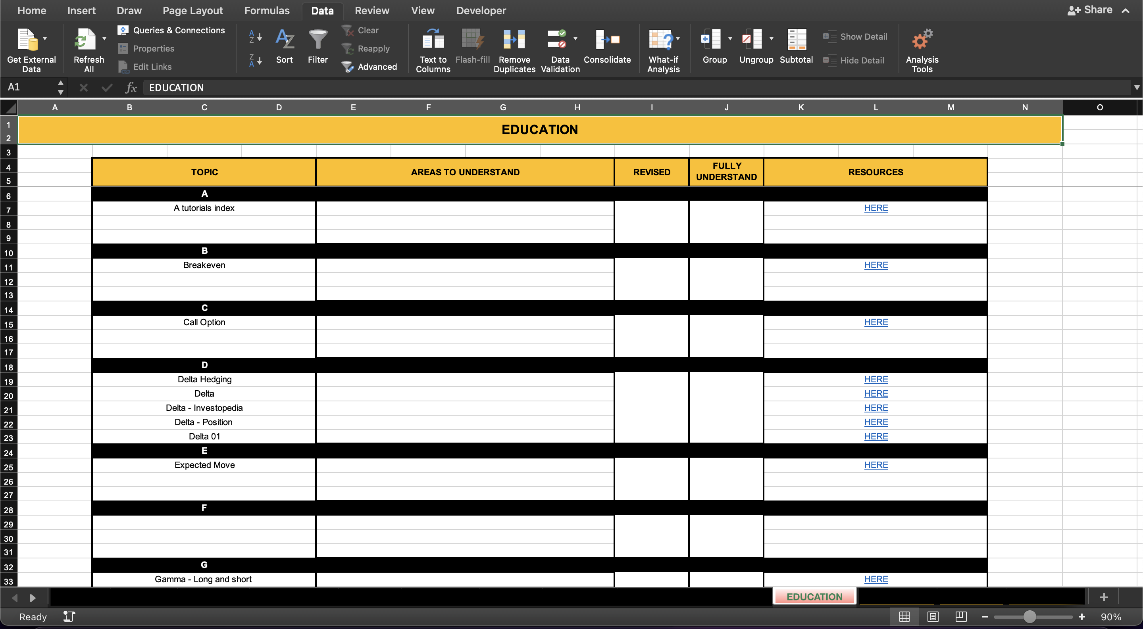The height and width of the screenshot is (629, 1143).
Task: Click the HERE link in row 7
Action: [x=876, y=207]
